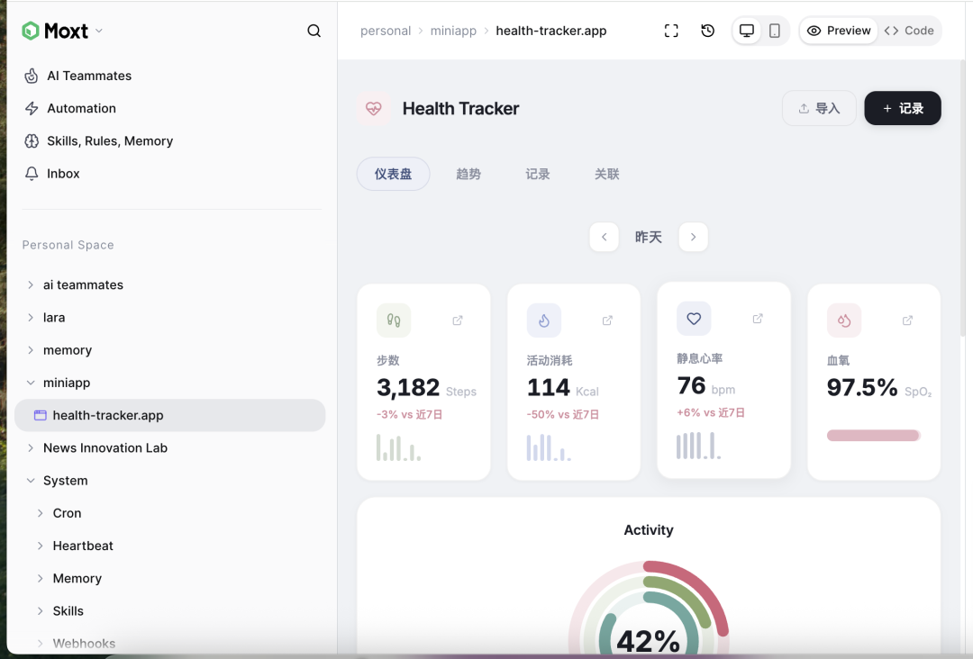Collapse the miniapp folder
The image size is (973, 659).
tap(31, 383)
